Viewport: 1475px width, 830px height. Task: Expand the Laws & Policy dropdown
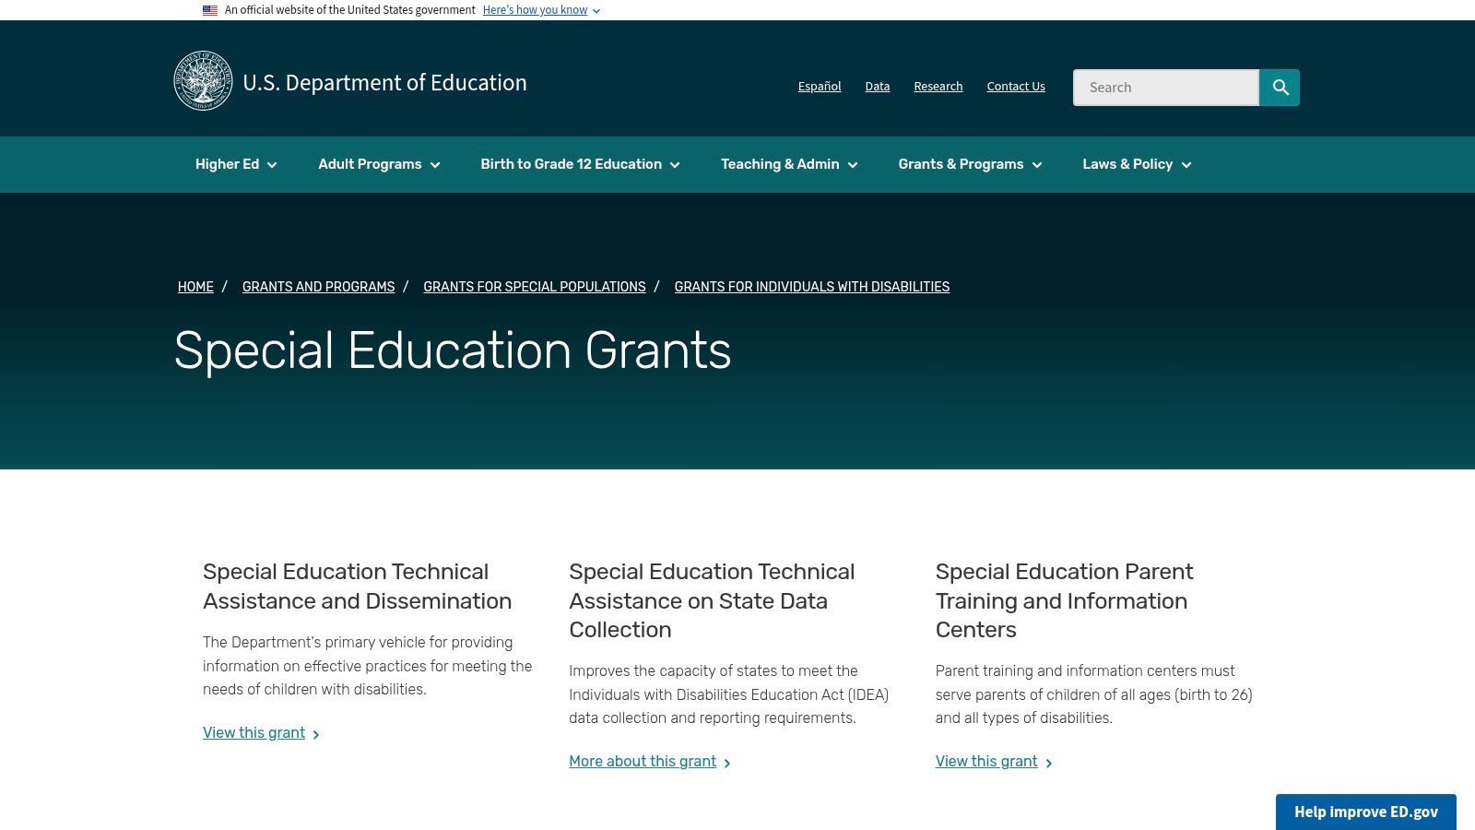[1136, 164]
